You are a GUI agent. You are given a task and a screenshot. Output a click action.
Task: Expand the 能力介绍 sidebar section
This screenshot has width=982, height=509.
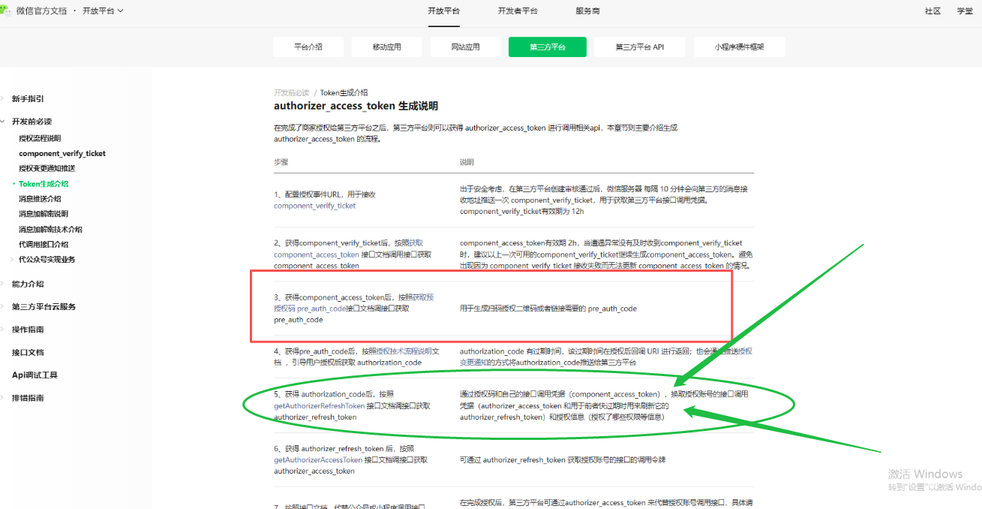point(28,284)
